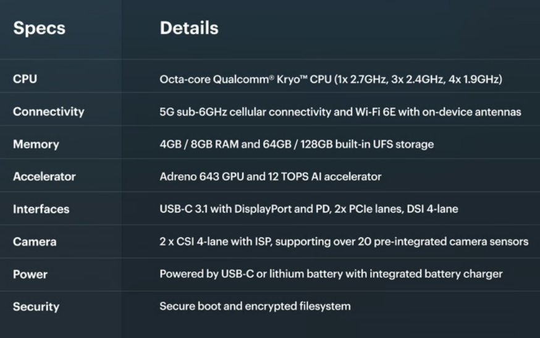540x338 pixels.
Task: Click the Octa-core Qualcomm Kryo CPU description
Action: [331, 79]
